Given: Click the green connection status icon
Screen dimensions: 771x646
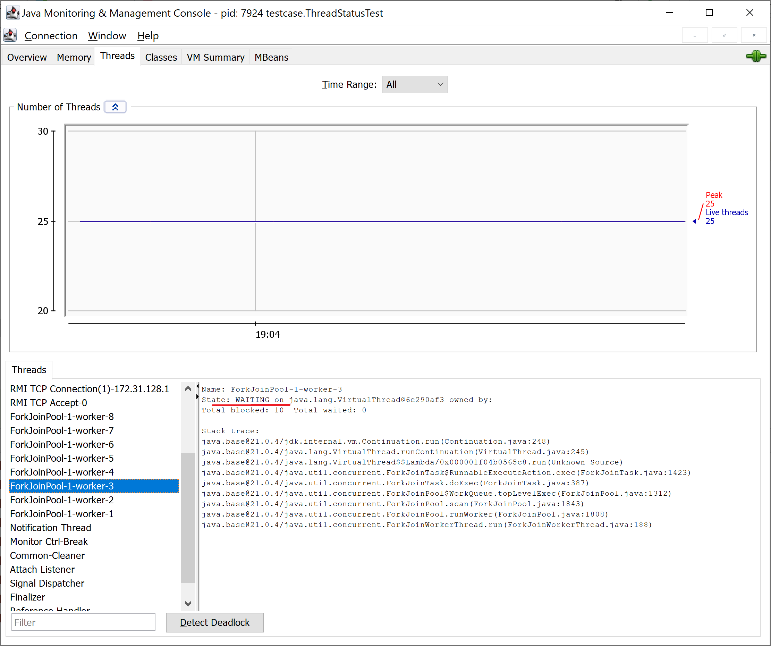Looking at the screenshot, I should click(756, 56).
